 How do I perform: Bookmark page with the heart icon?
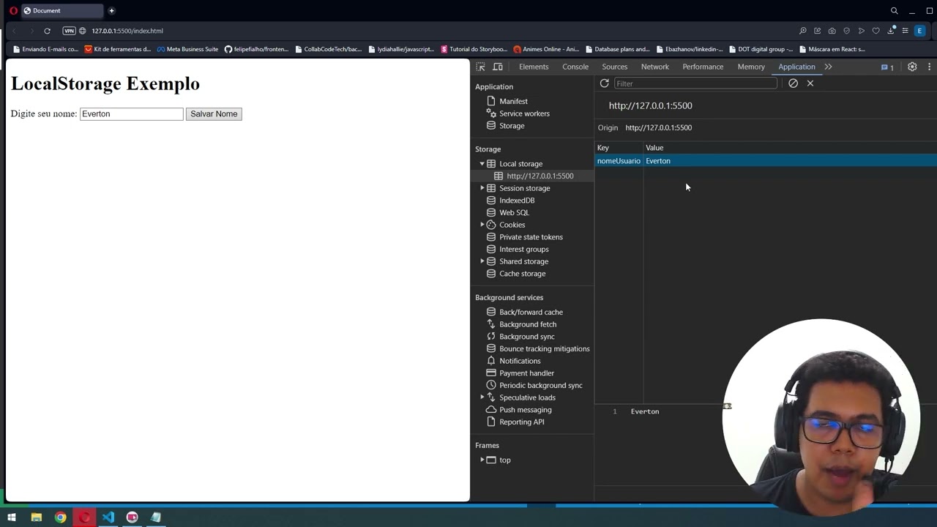click(x=876, y=31)
